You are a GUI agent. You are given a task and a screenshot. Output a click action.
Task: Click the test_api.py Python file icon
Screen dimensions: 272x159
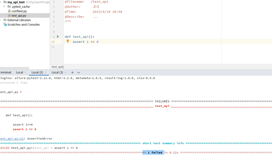(x=9, y=16)
